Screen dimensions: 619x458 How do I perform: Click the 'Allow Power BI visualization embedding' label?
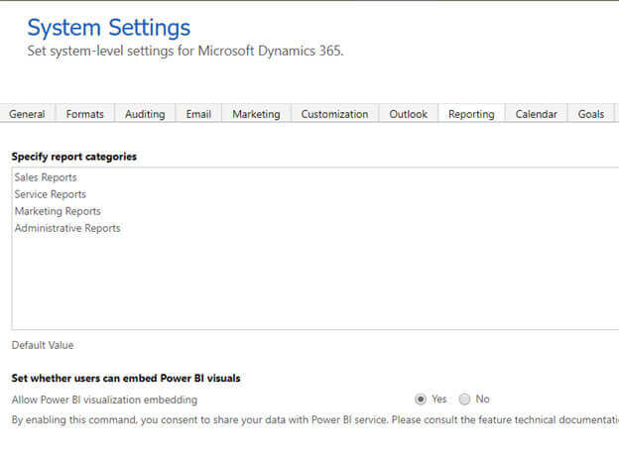point(104,400)
